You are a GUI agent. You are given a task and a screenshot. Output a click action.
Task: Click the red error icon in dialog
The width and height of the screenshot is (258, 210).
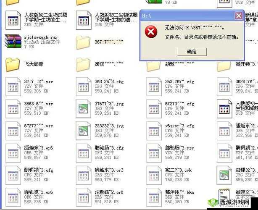pyautogui.click(x=150, y=32)
